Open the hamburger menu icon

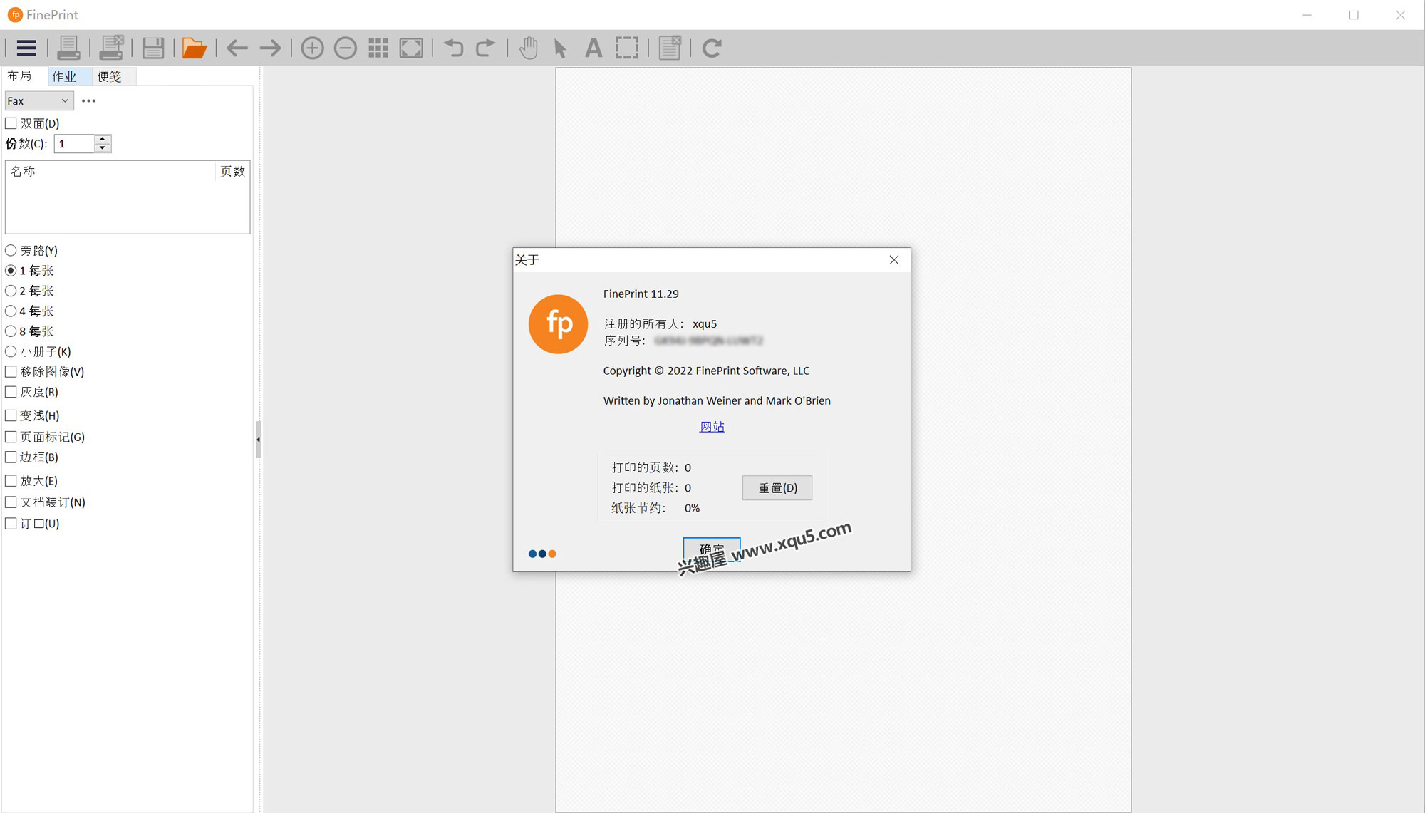26,48
